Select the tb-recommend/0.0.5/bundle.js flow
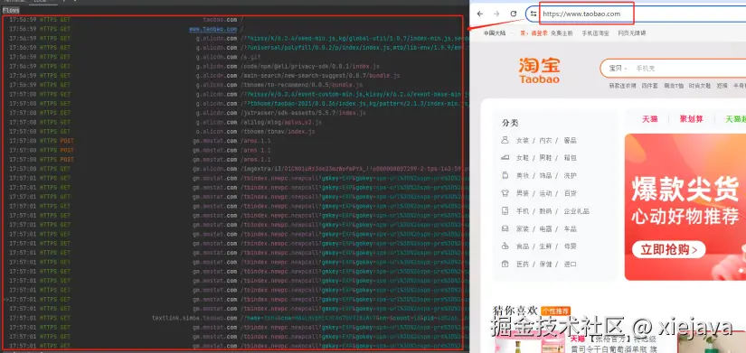The width and height of the screenshot is (746, 353). pos(233,85)
